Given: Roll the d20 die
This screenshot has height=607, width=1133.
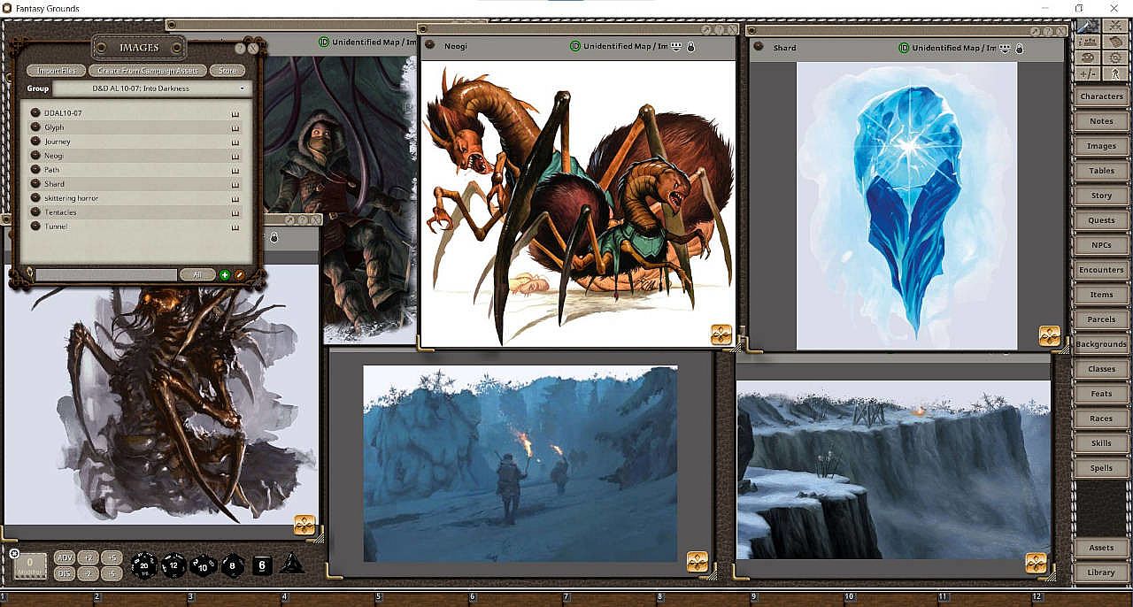Looking at the screenshot, I should click(144, 564).
